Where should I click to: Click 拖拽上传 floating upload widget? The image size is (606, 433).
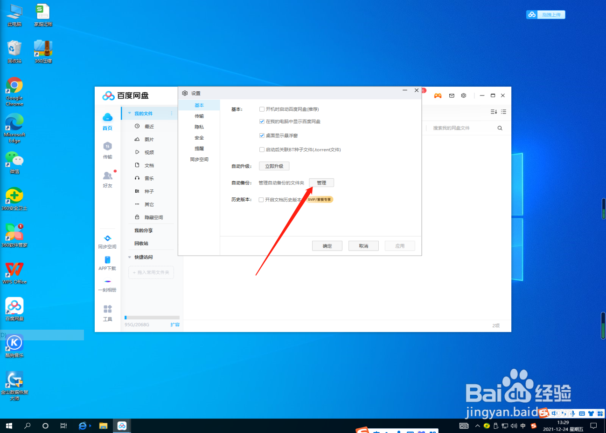(x=546, y=15)
